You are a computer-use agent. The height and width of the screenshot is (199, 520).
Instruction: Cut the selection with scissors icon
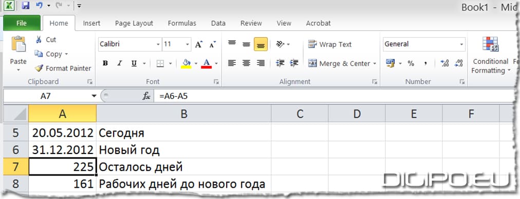pos(46,39)
